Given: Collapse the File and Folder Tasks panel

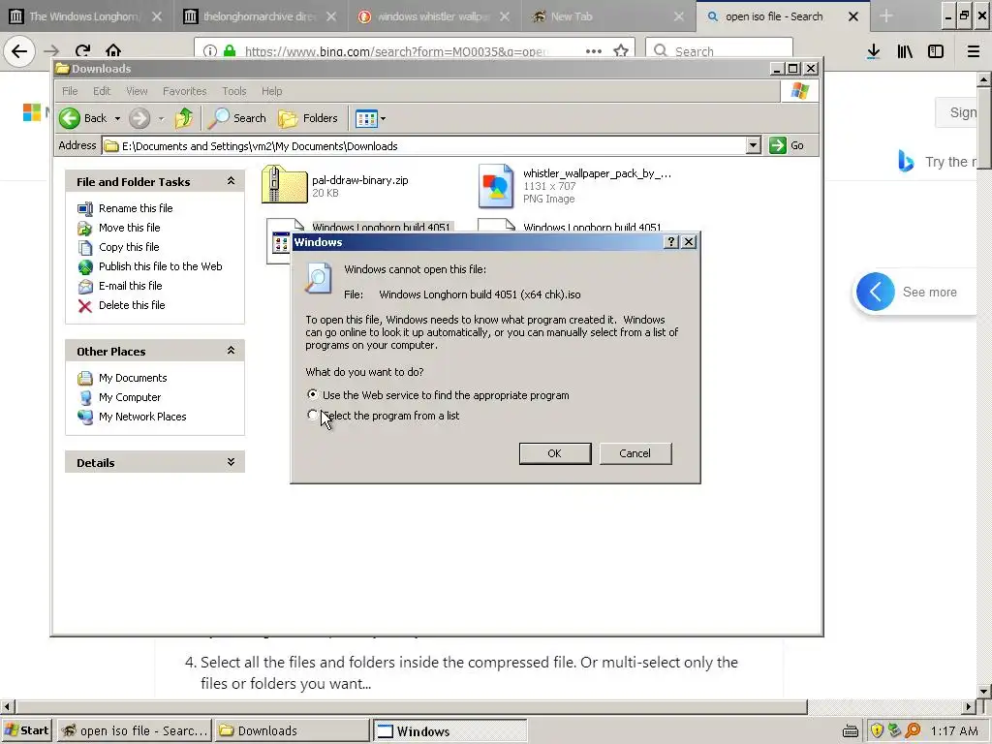Looking at the screenshot, I should (x=231, y=181).
